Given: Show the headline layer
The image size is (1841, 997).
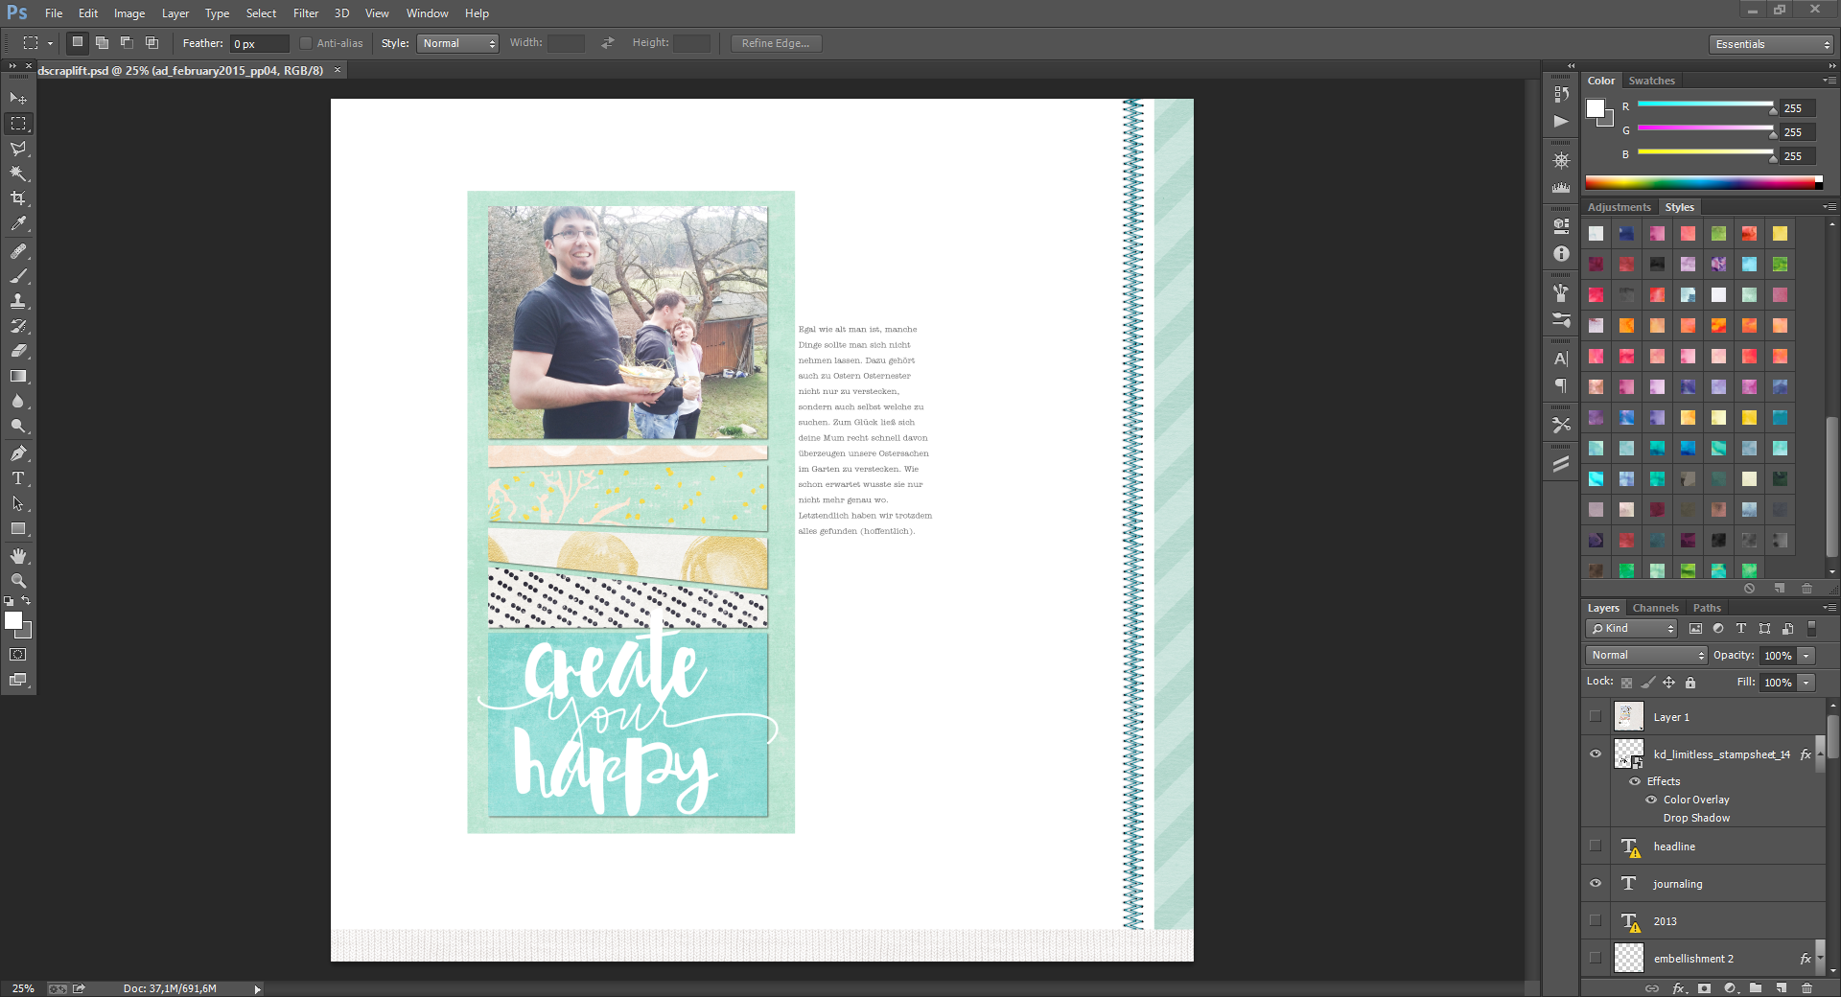Looking at the screenshot, I should (x=1596, y=846).
